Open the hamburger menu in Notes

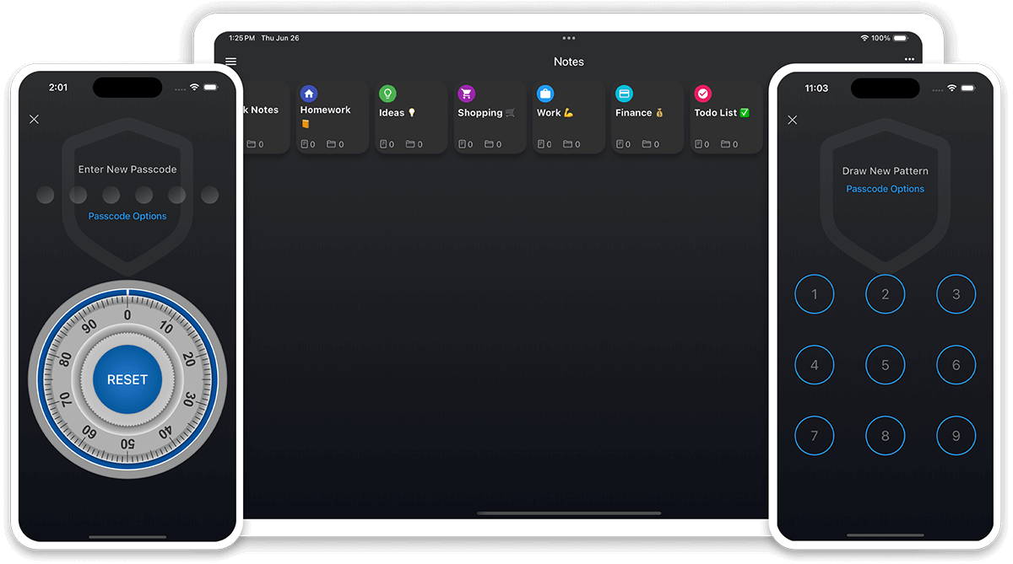pos(230,62)
